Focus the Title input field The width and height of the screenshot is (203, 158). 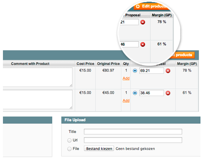pyautogui.click(x=133, y=132)
